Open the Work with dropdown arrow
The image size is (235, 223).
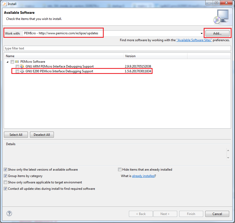coord(202,33)
